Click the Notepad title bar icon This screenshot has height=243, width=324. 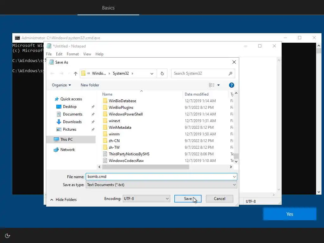click(49, 46)
